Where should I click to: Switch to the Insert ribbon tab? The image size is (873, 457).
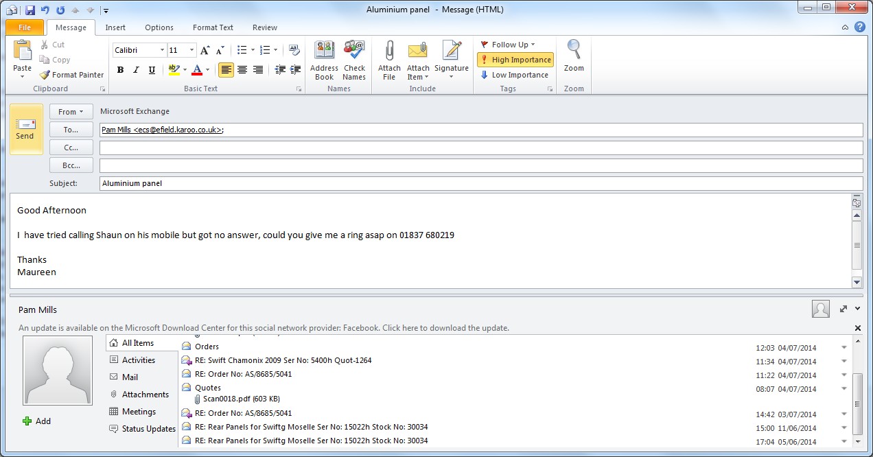tap(115, 27)
